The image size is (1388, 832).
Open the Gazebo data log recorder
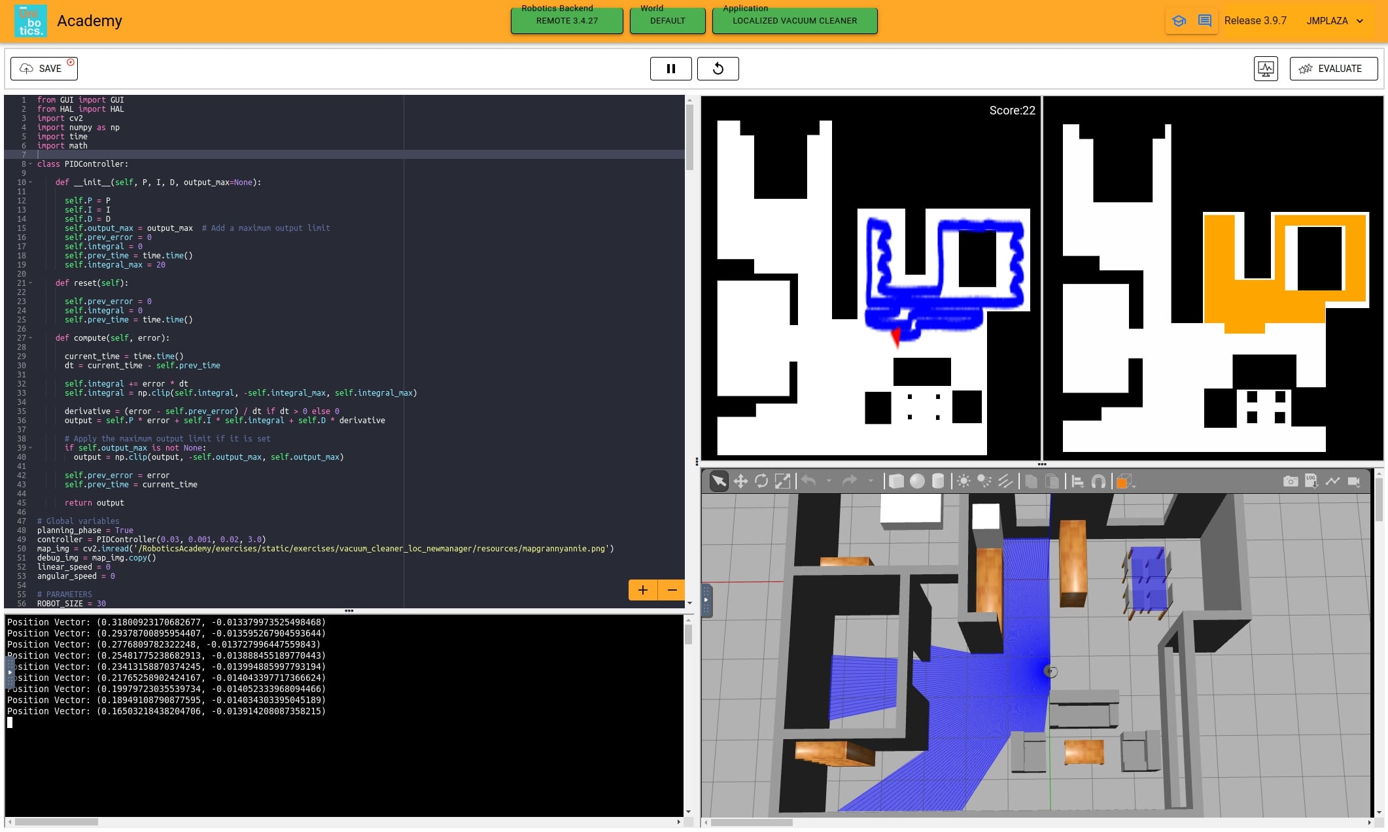coord(1311,481)
